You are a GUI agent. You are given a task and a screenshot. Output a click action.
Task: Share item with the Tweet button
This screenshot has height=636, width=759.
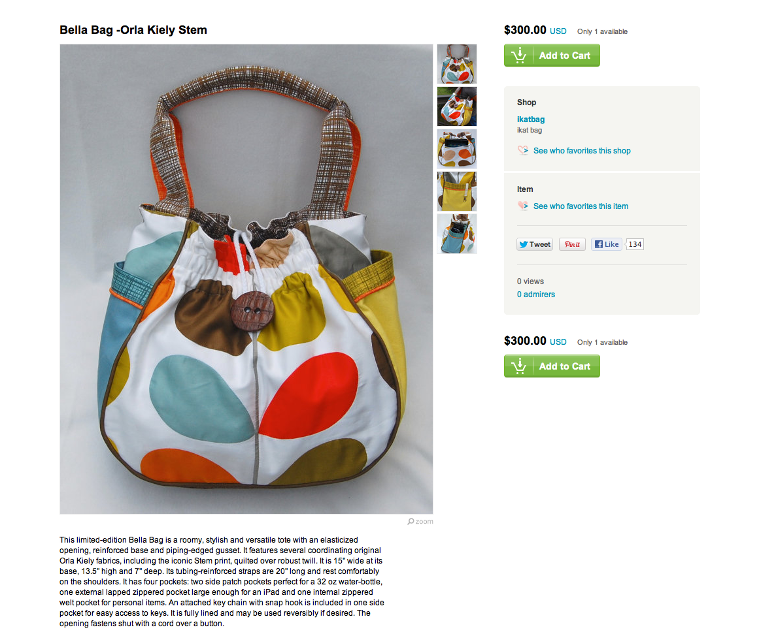[x=534, y=244]
